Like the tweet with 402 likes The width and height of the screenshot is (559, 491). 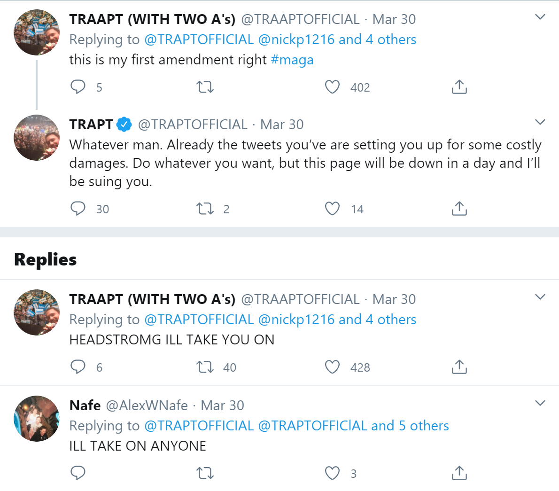click(x=332, y=87)
